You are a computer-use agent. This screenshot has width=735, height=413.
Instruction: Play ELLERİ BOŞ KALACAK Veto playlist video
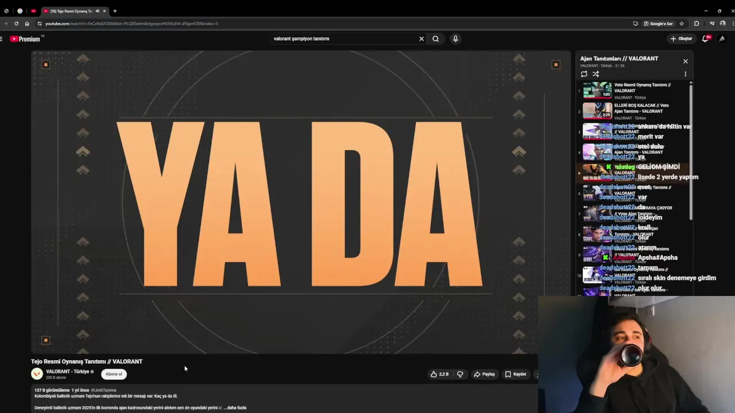coord(634,111)
